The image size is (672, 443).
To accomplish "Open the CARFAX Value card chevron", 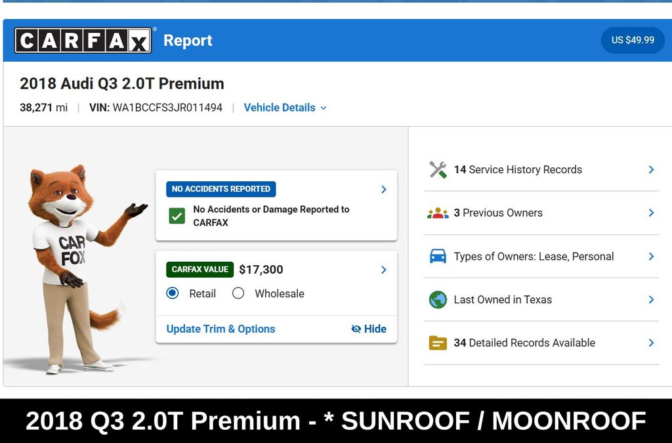I will coord(383,270).
